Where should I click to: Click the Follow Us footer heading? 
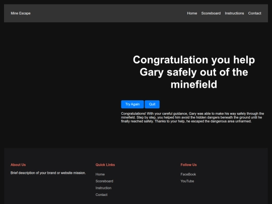(188, 165)
